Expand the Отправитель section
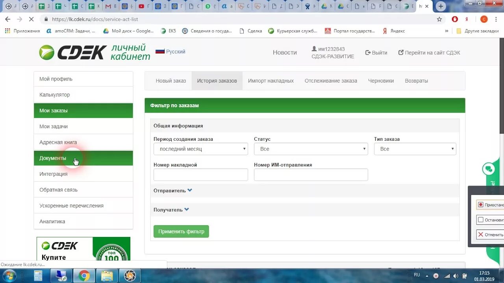This screenshot has height=283, width=504. [x=173, y=191]
